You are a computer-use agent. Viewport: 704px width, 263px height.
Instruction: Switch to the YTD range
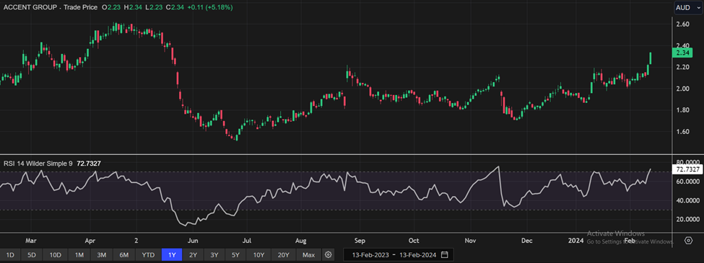148,255
